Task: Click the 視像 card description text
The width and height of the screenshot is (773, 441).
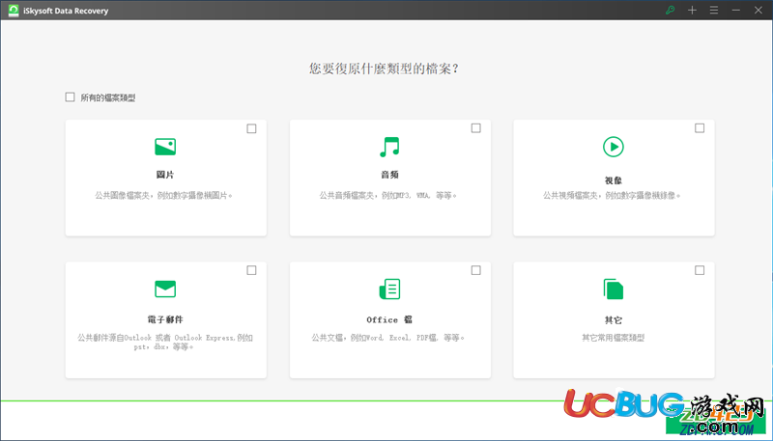Action: 612,195
